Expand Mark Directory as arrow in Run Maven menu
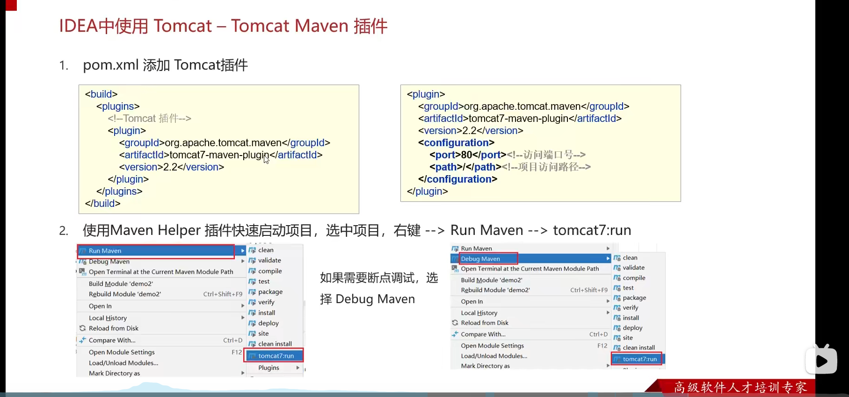The image size is (849, 397). click(x=242, y=373)
